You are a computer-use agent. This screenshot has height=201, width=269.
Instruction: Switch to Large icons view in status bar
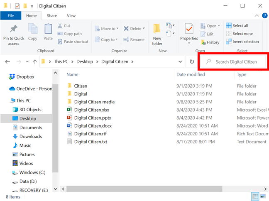pyautogui.click(x=263, y=196)
